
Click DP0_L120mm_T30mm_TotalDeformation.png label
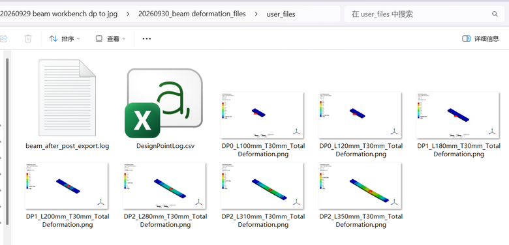(x=361, y=150)
